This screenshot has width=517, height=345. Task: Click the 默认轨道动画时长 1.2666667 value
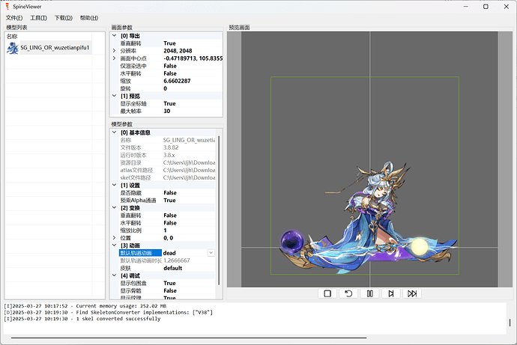coord(177,260)
